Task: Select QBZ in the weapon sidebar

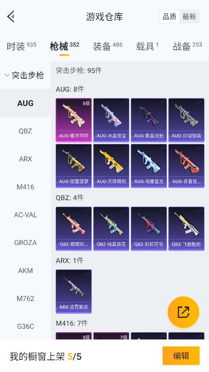Action: point(25,131)
